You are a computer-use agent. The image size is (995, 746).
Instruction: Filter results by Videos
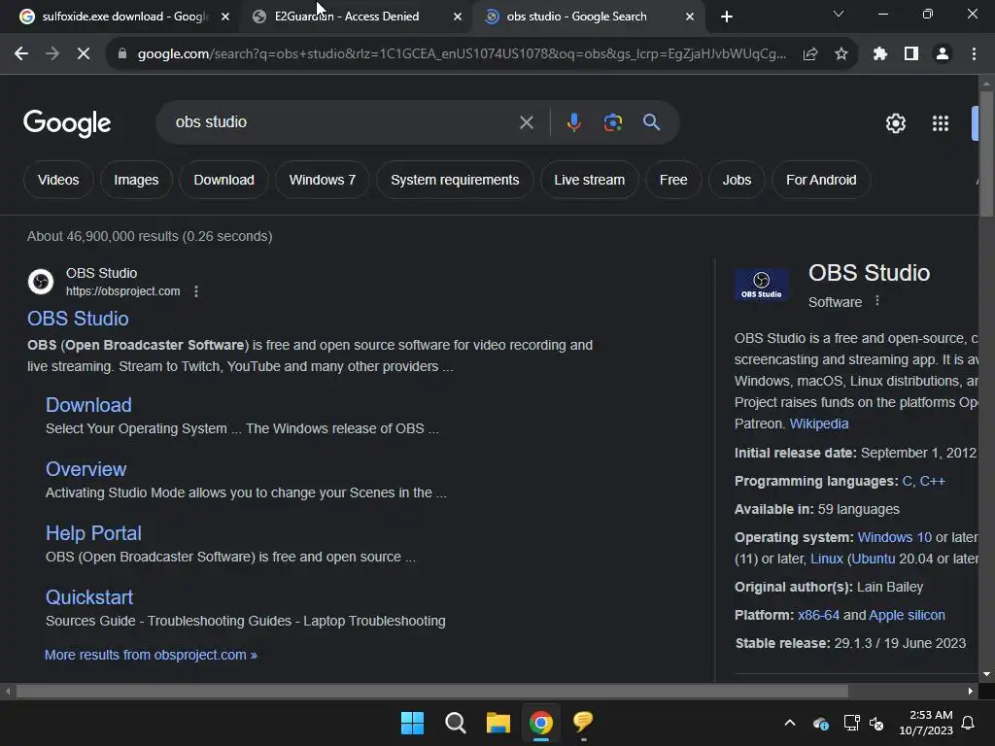58,180
